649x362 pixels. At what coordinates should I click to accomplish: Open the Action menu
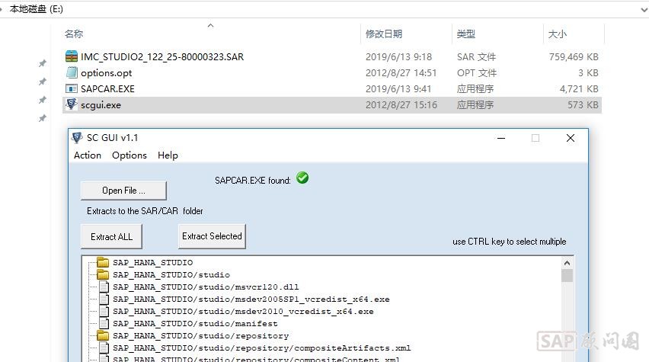(88, 155)
